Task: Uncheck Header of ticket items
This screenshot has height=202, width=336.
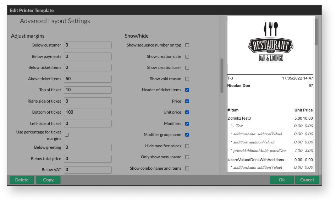Action: click(187, 90)
